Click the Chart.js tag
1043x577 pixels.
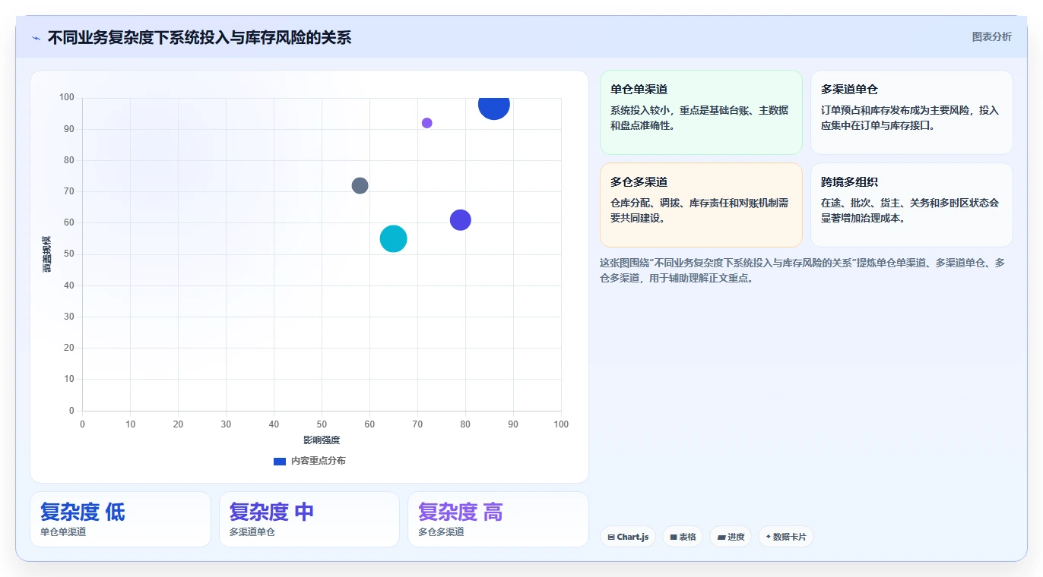(628, 537)
